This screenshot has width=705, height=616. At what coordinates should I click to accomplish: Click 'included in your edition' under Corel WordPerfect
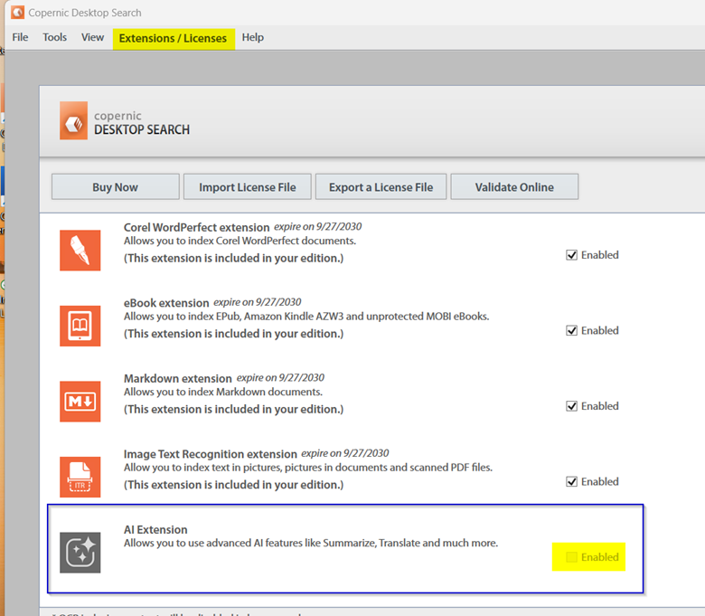coord(234,259)
